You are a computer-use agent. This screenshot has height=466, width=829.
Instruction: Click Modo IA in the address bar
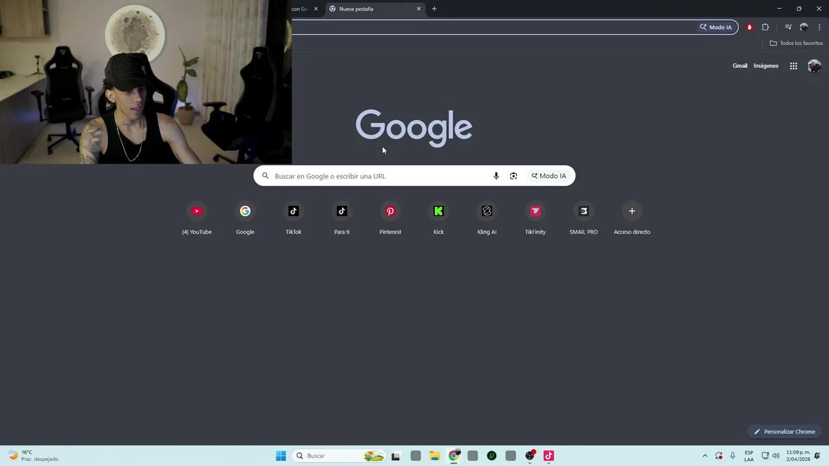(x=716, y=27)
